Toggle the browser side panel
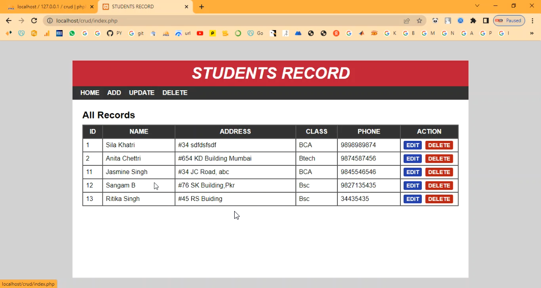541x288 pixels. tap(486, 21)
